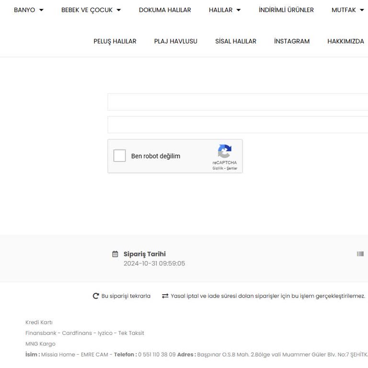Image resolution: width=368 pixels, height=368 pixels.
Task: Click the first empty input field
Action: (x=238, y=102)
